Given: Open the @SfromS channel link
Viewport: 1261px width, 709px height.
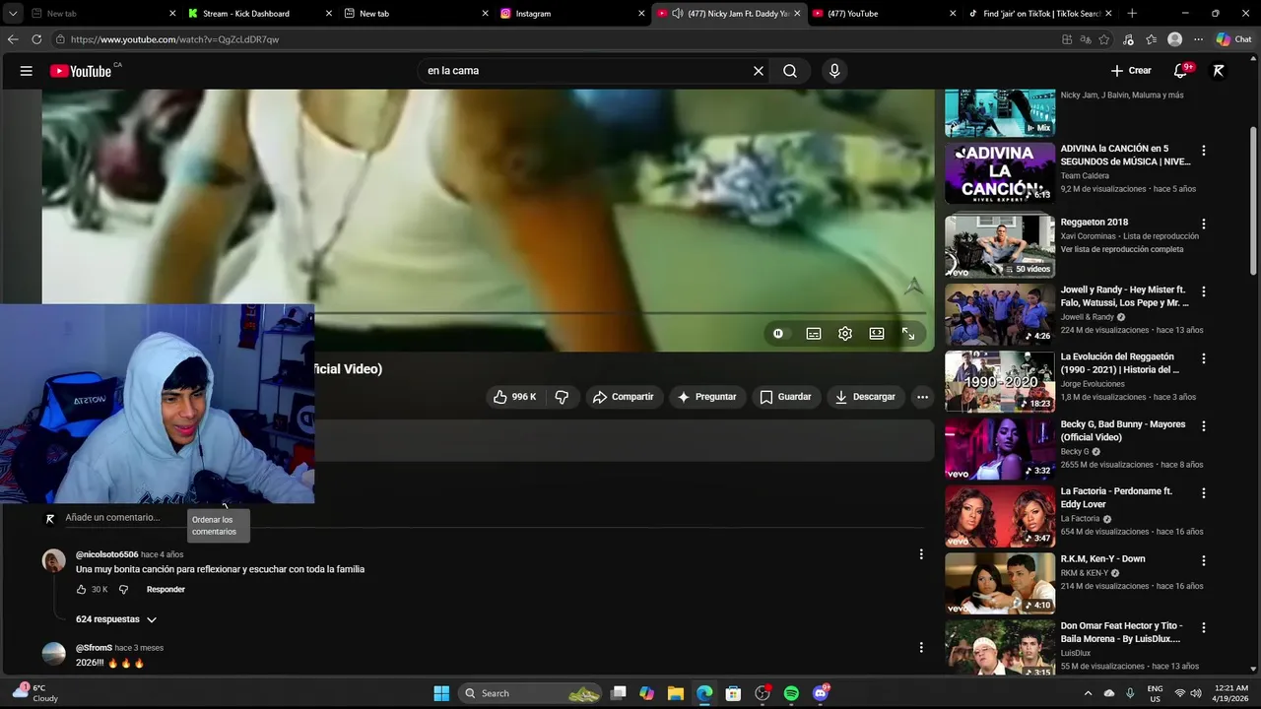Looking at the screenshot, I should 94,648.
